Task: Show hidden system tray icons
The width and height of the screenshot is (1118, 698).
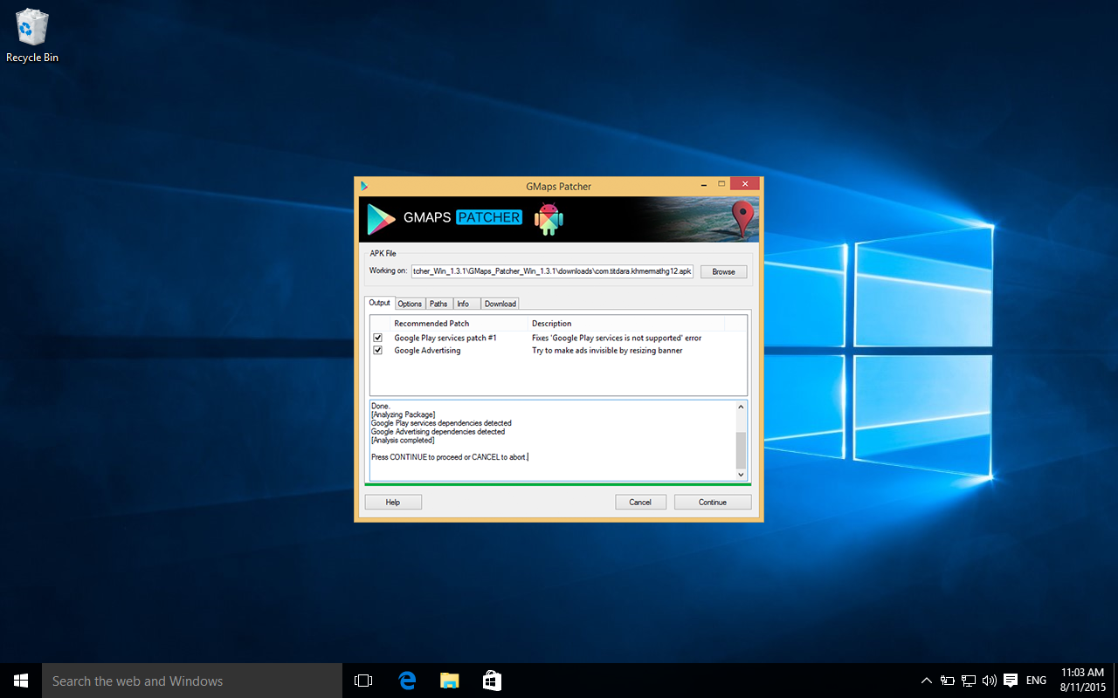Action: 927,681
